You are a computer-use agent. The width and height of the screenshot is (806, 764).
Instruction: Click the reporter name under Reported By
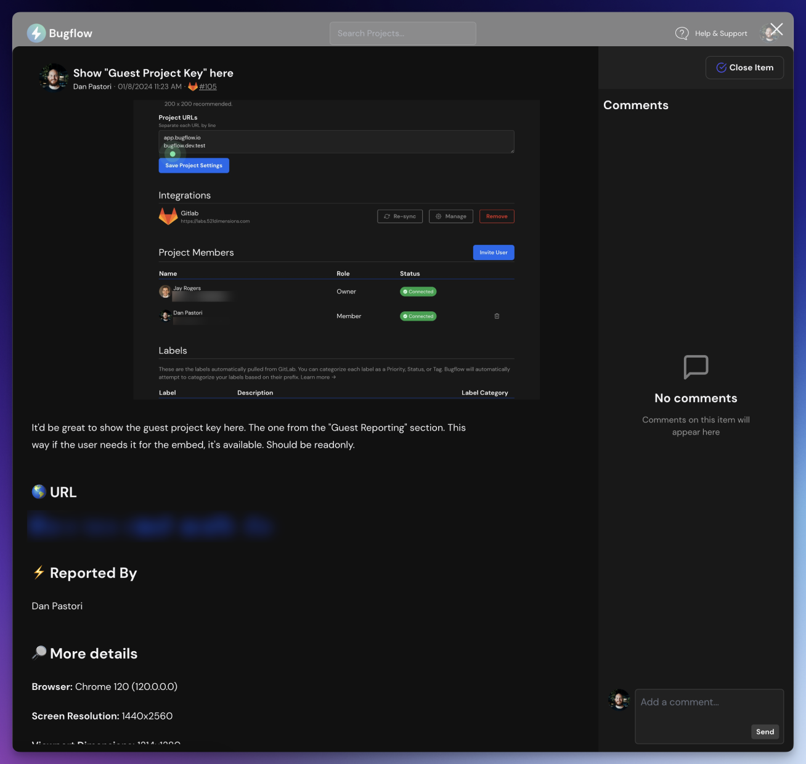(57, 606)
